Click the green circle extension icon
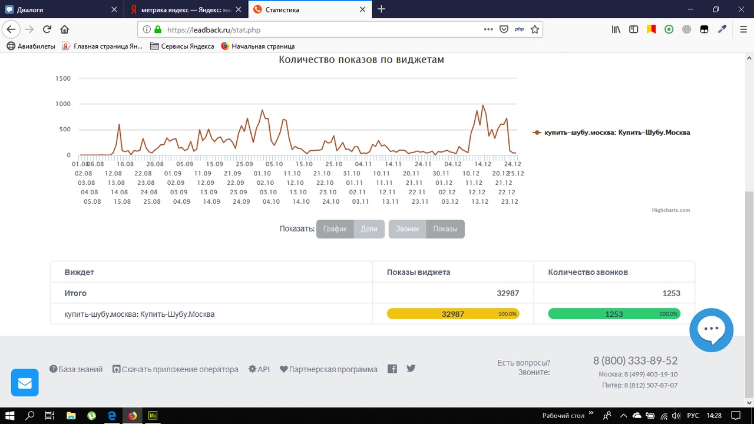 pyautogui.click(x=669, y=29)
